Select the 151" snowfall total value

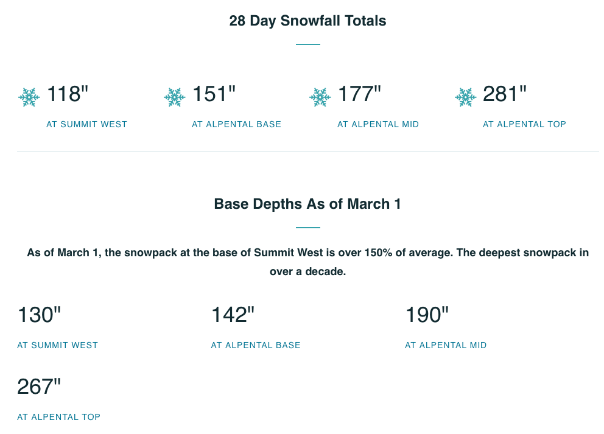click(x=214, y=94)
